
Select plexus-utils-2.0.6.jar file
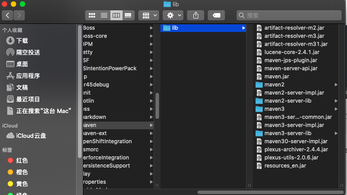pos(287,158)
